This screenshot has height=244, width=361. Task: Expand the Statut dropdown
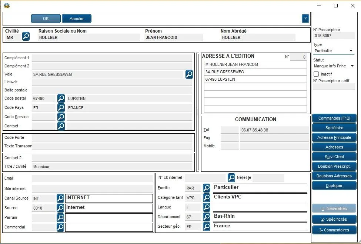click(x=334, y=66)
